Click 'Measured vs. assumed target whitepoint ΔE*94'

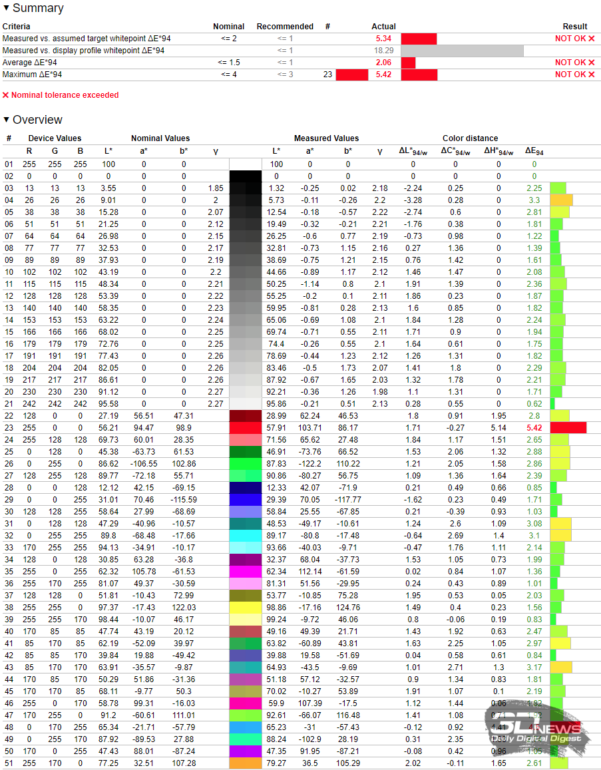coord(87,39)
